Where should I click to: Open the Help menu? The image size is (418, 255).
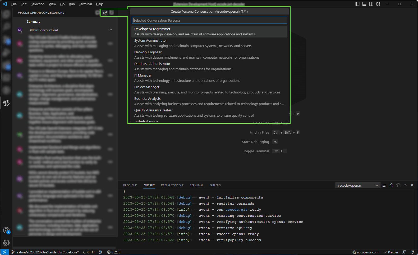pos(99,4)
